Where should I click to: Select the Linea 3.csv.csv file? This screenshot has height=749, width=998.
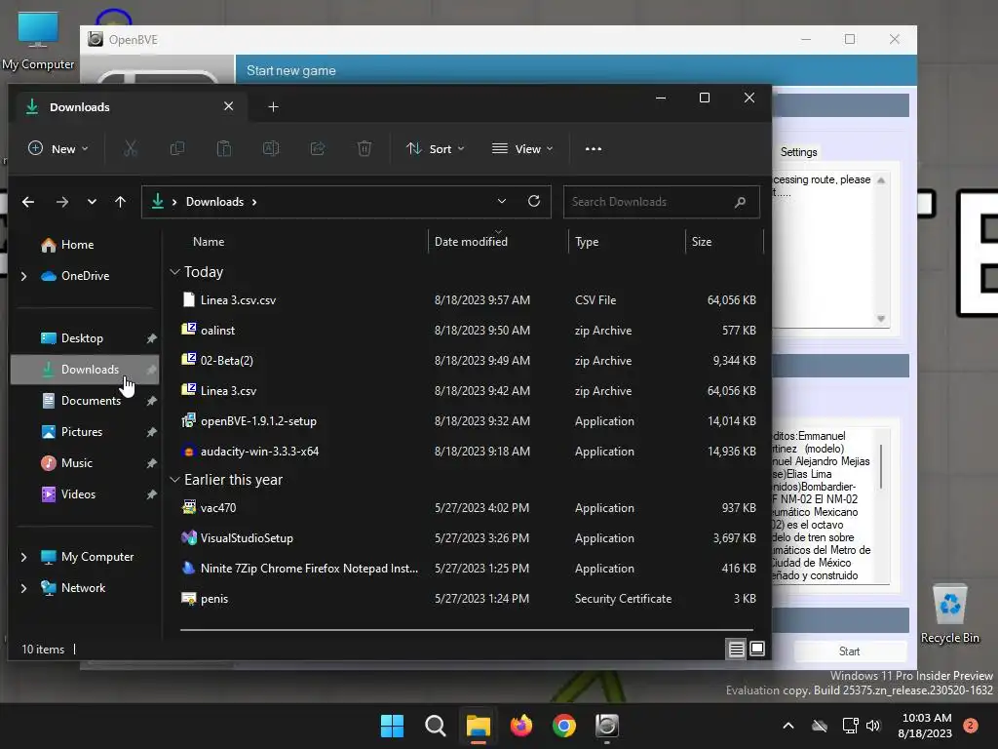click(469, 300)
